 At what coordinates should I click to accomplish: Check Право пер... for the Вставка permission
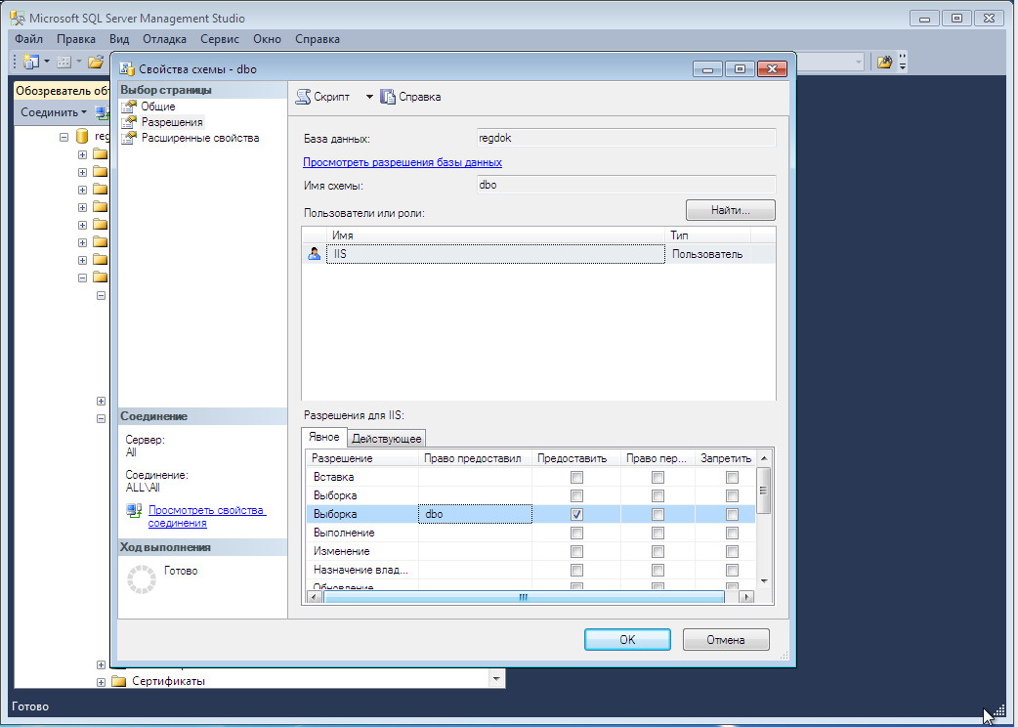[657, 477]
